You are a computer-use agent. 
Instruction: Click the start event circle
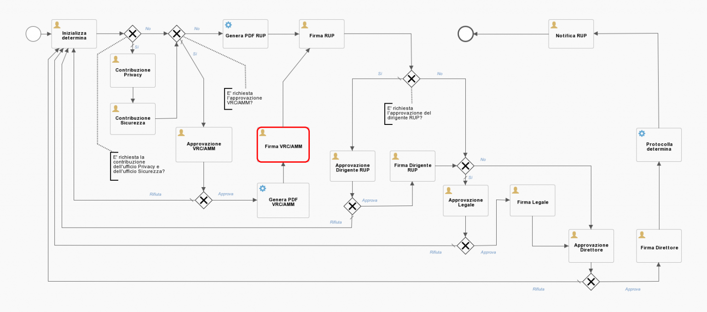point(34,34)
